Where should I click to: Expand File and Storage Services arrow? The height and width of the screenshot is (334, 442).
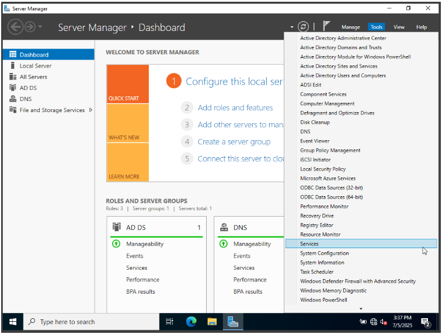(91, 110)
